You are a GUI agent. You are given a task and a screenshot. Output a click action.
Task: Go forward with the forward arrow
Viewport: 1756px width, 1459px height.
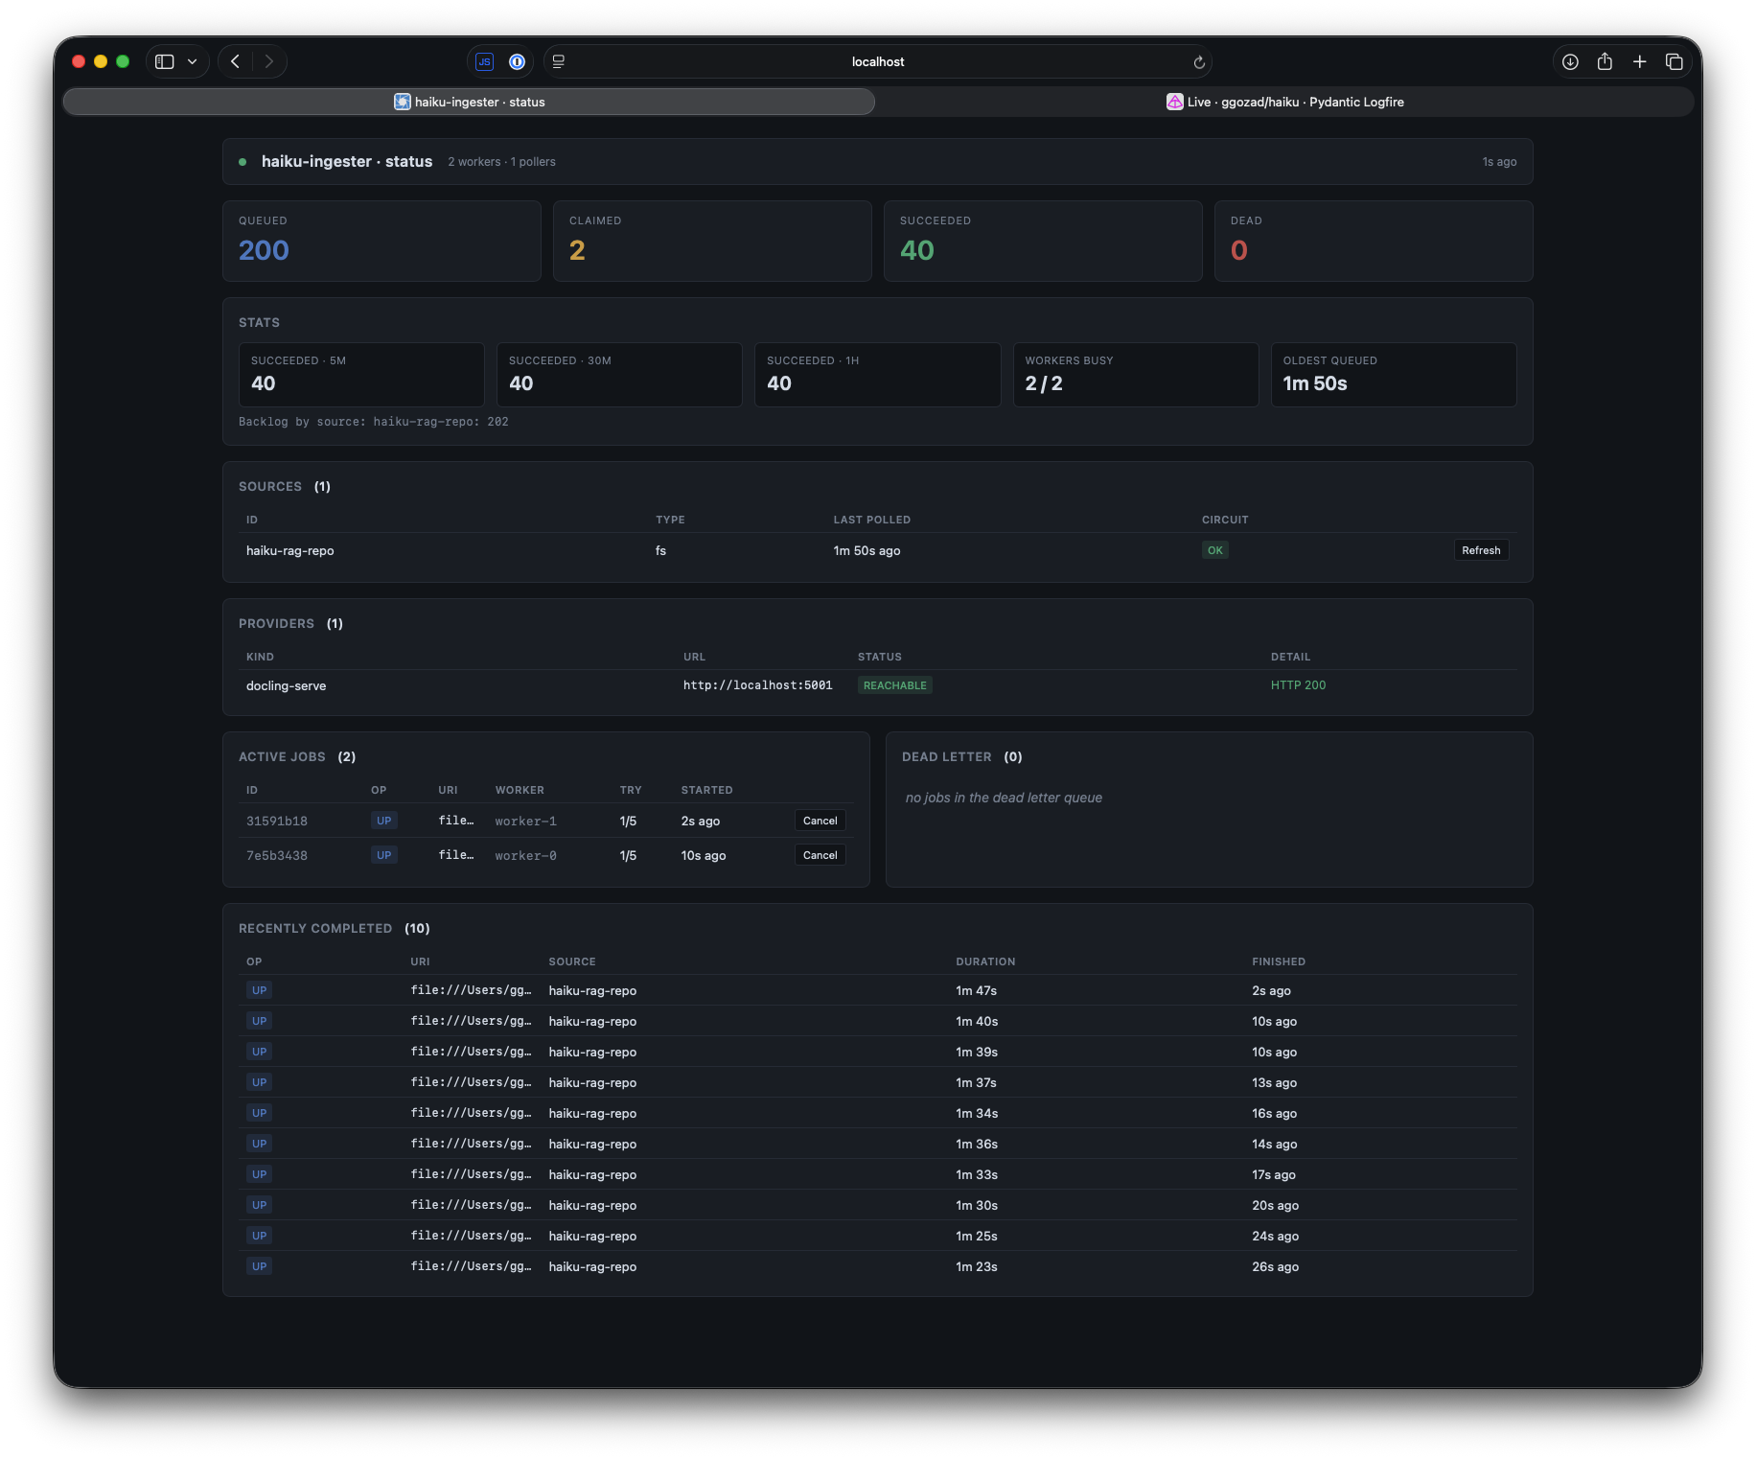tap(269, 61)
